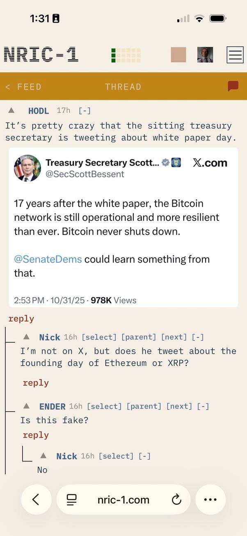Open the user profile avatar
Viewport: 247px width, 536px height.
205,55
